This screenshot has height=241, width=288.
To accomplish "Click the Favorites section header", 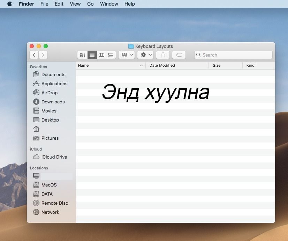I will pyautogui.click(x=38, y=67).
